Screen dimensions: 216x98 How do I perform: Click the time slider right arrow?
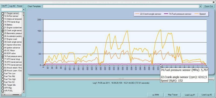pos(214,79)
